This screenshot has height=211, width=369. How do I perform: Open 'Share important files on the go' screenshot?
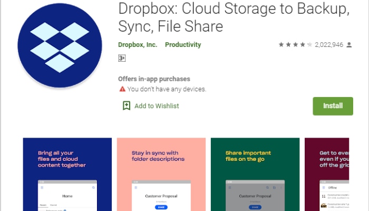(255, 175)
